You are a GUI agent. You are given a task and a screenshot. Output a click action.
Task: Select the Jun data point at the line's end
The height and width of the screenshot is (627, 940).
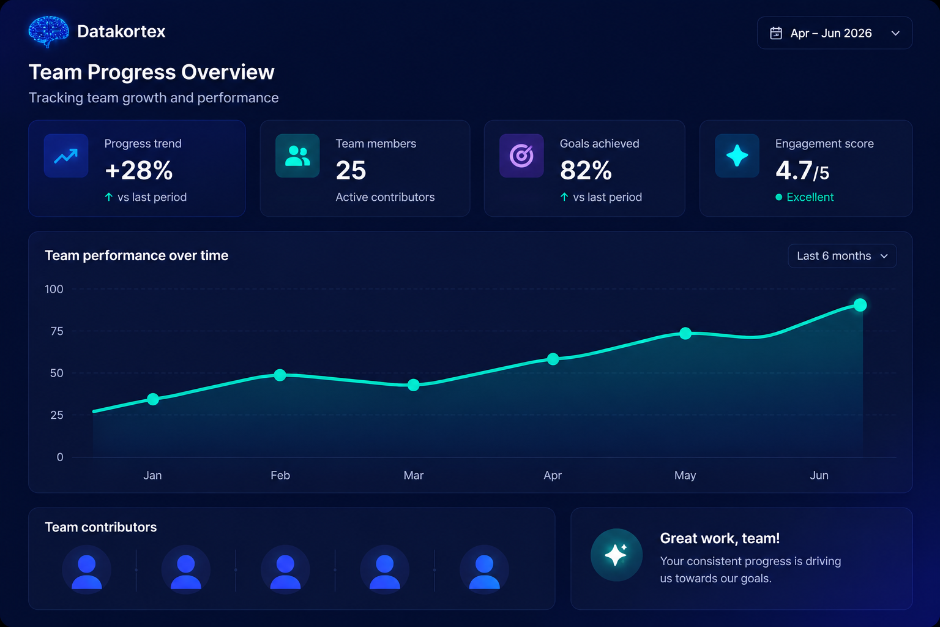(x=860, y=305)
